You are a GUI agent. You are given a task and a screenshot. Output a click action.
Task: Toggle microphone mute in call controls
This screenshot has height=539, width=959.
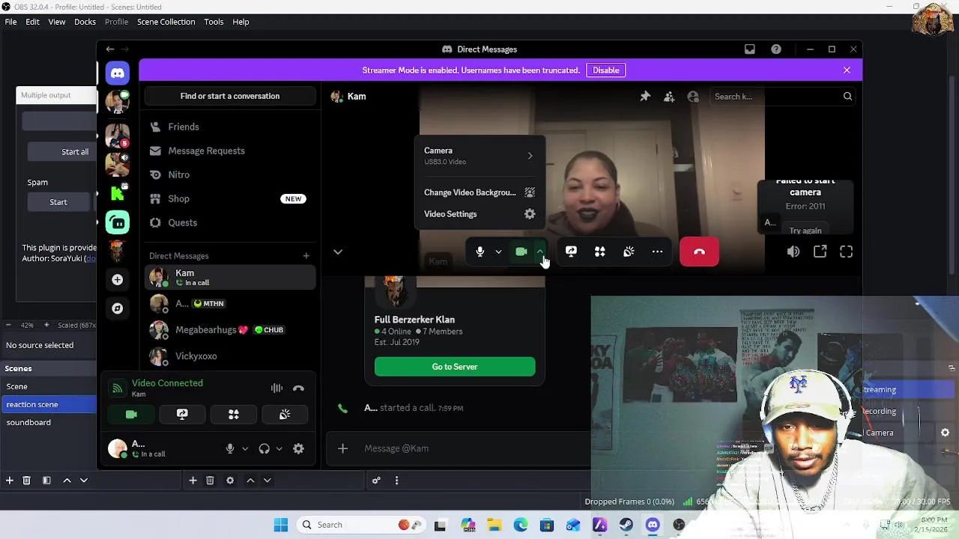coord(480,252)
